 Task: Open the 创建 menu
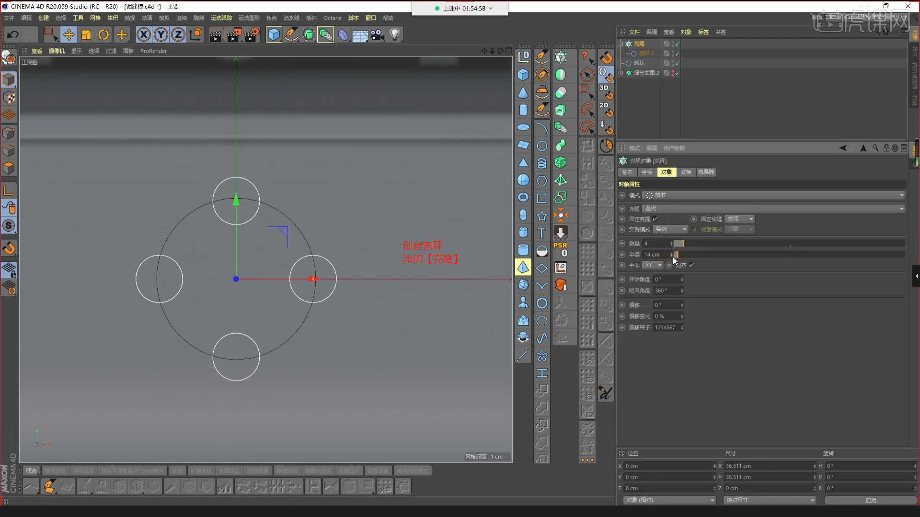(x=44, y=18)
